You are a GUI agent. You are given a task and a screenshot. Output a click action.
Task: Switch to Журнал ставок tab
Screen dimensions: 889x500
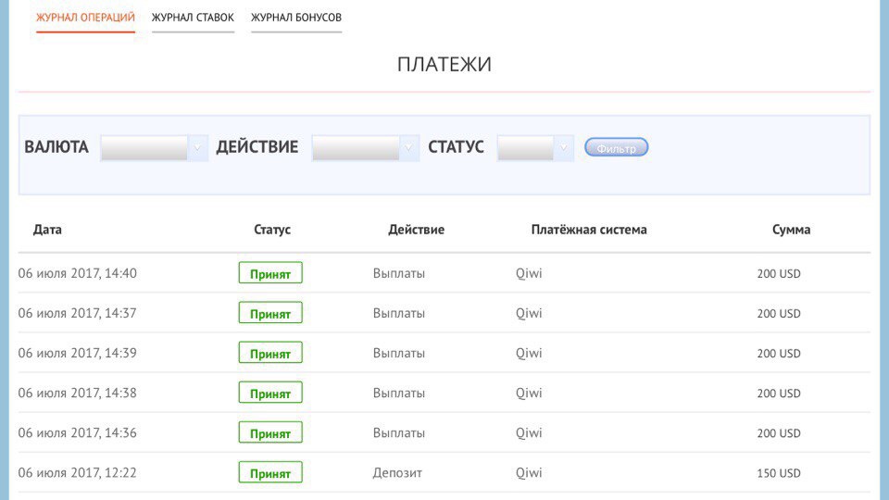193,18
